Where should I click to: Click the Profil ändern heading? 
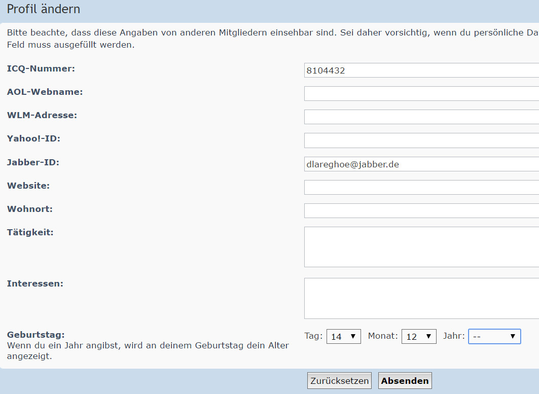point(44,10)
